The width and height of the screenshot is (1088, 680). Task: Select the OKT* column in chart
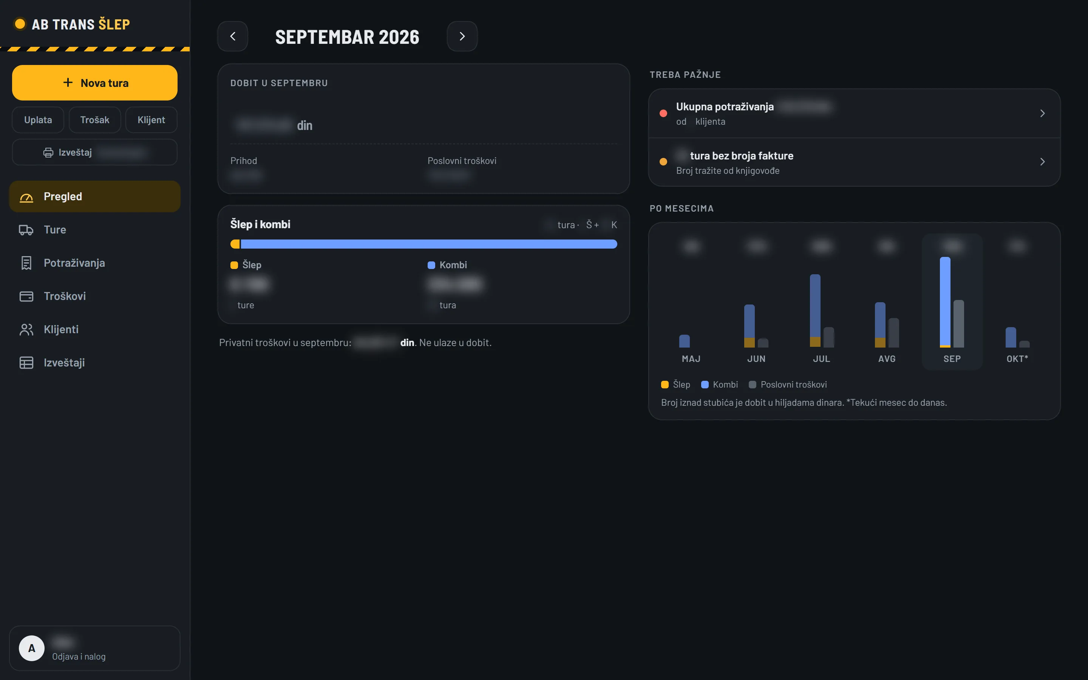[x=1017, y=302]
